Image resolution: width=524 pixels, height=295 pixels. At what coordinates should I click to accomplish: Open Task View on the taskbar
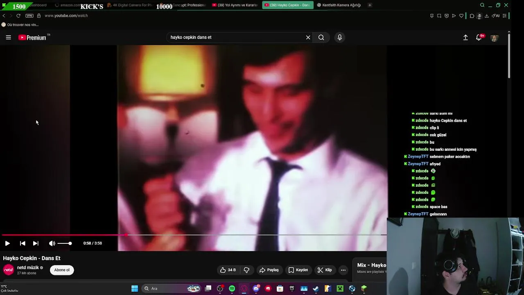(x=208, y=288)
